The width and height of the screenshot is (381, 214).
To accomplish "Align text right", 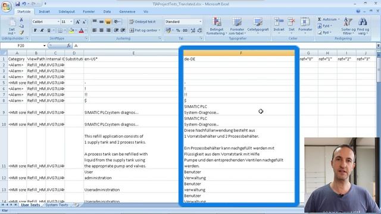I will (x=108, y=30).
